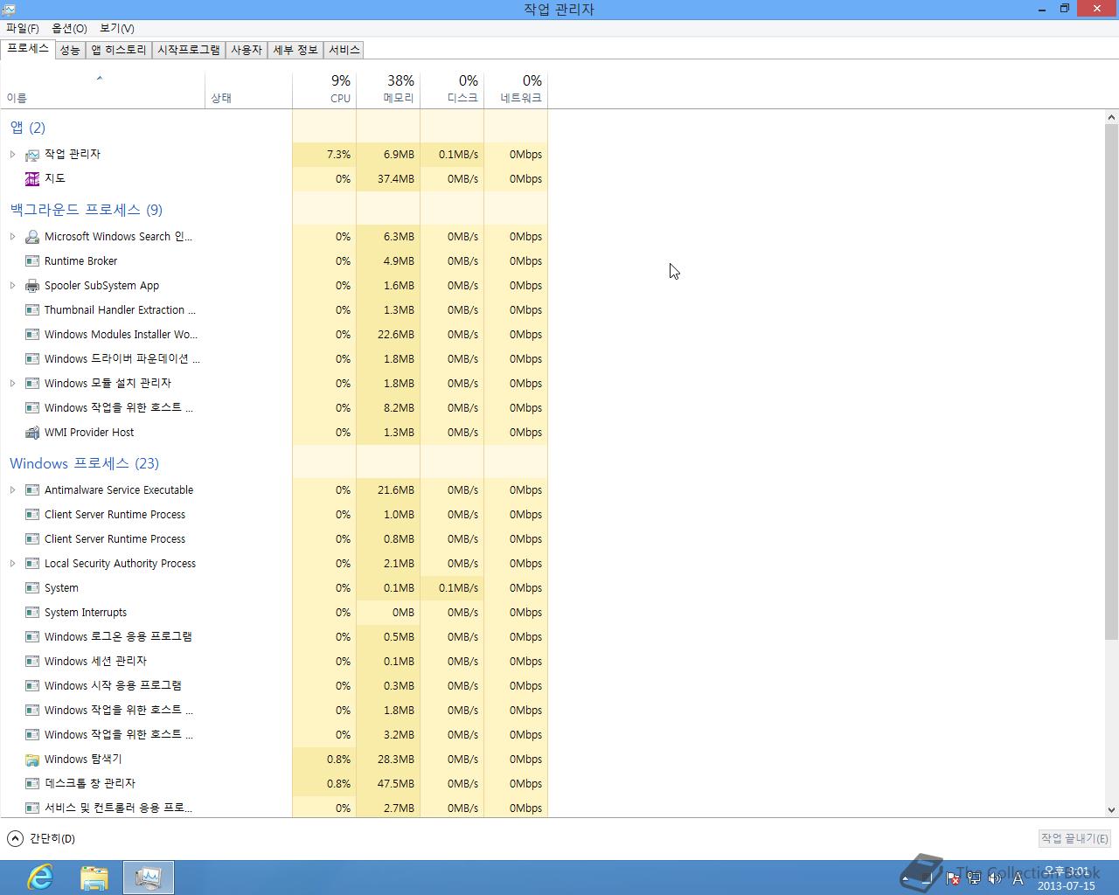Screen dimensions: 1119x895
Task: Select the Windows 로그온 응용 프로그램 row
Action: pyautogui.click(x=274, y=636)
